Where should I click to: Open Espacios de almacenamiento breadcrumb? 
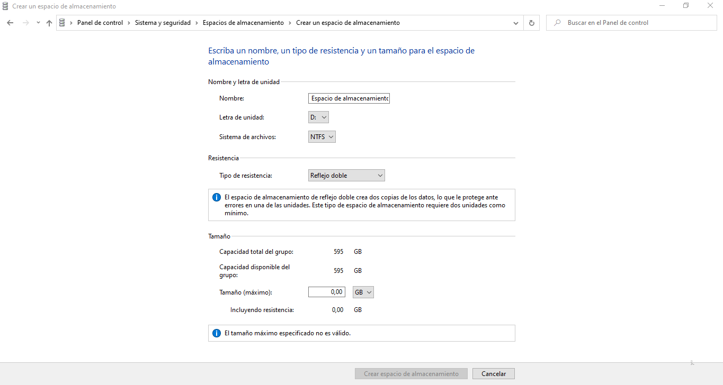pyautogui.click(x=243, y=23)
